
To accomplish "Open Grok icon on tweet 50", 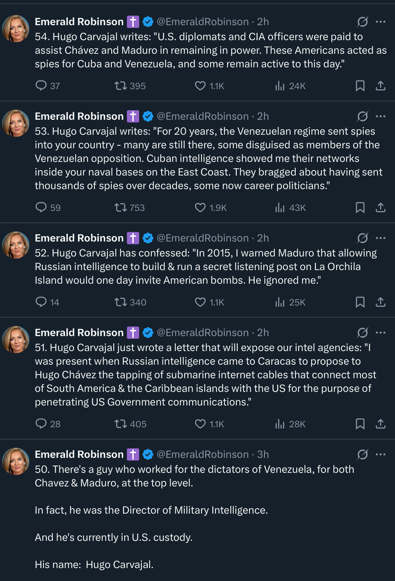I will pos(362,454).
